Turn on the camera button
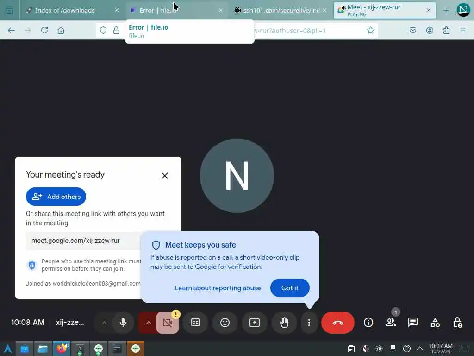This screenshot has width=474, height=356. pyautogui.click(x=168, y=323)
